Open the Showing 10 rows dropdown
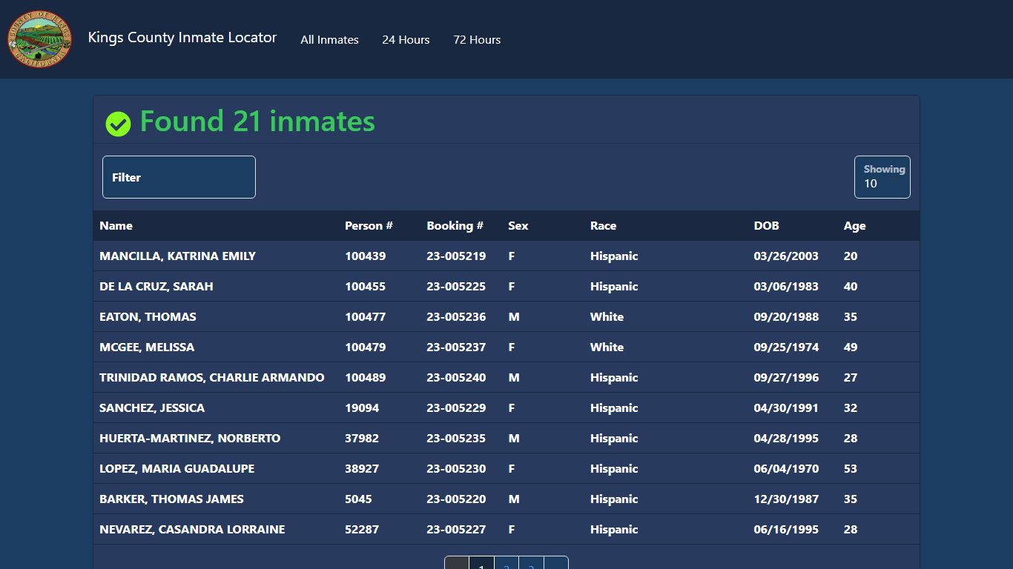This screenshot has width=1013, height=569. (882, 177)
